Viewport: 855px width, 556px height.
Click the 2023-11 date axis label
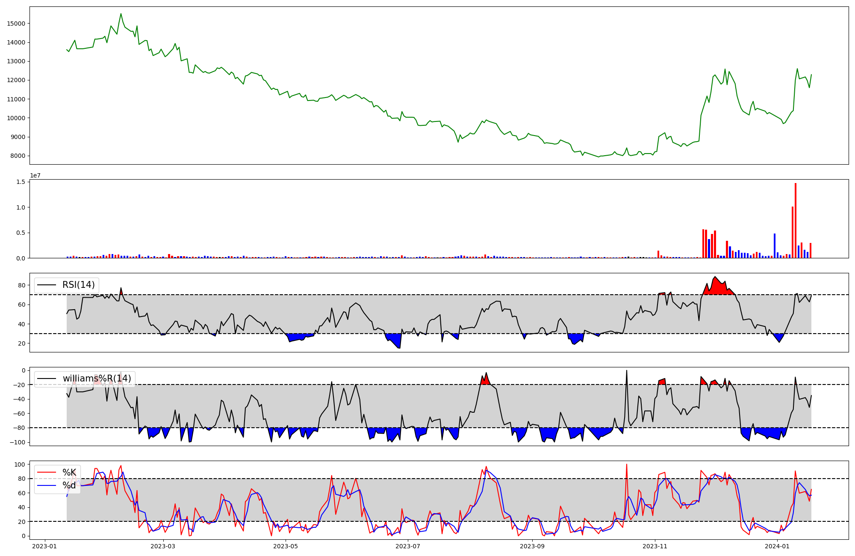(655, 546)
